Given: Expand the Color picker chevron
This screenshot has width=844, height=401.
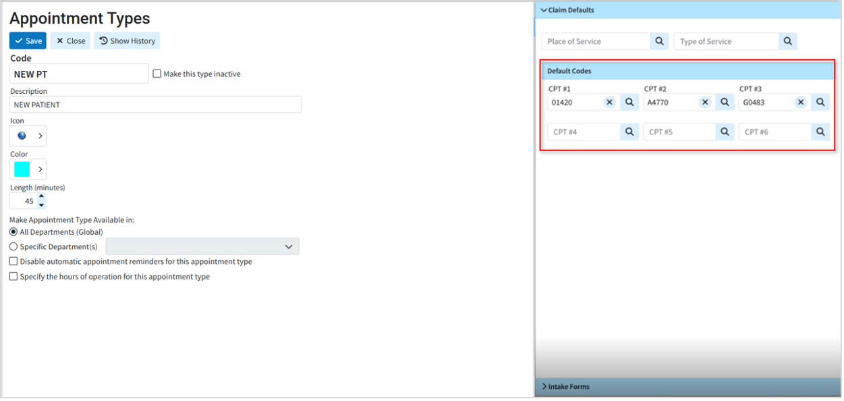Looking at the screenshot, I should point(40,169).
